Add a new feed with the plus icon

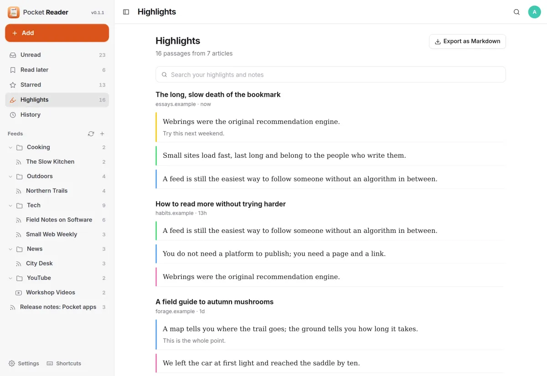(102, 134)
